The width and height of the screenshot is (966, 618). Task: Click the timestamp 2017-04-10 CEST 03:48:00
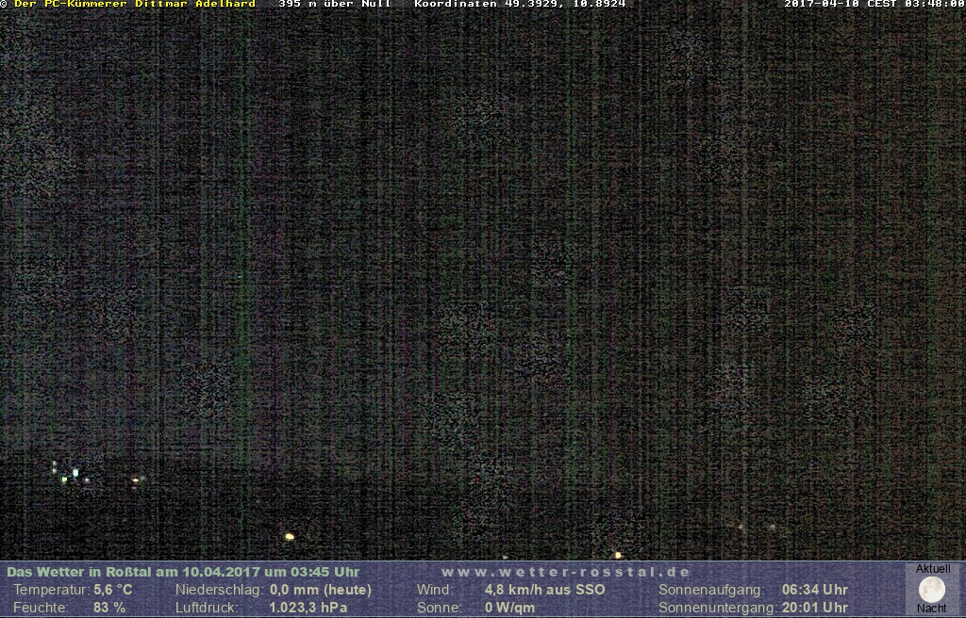pyautogui.click(x=874, y=5)
